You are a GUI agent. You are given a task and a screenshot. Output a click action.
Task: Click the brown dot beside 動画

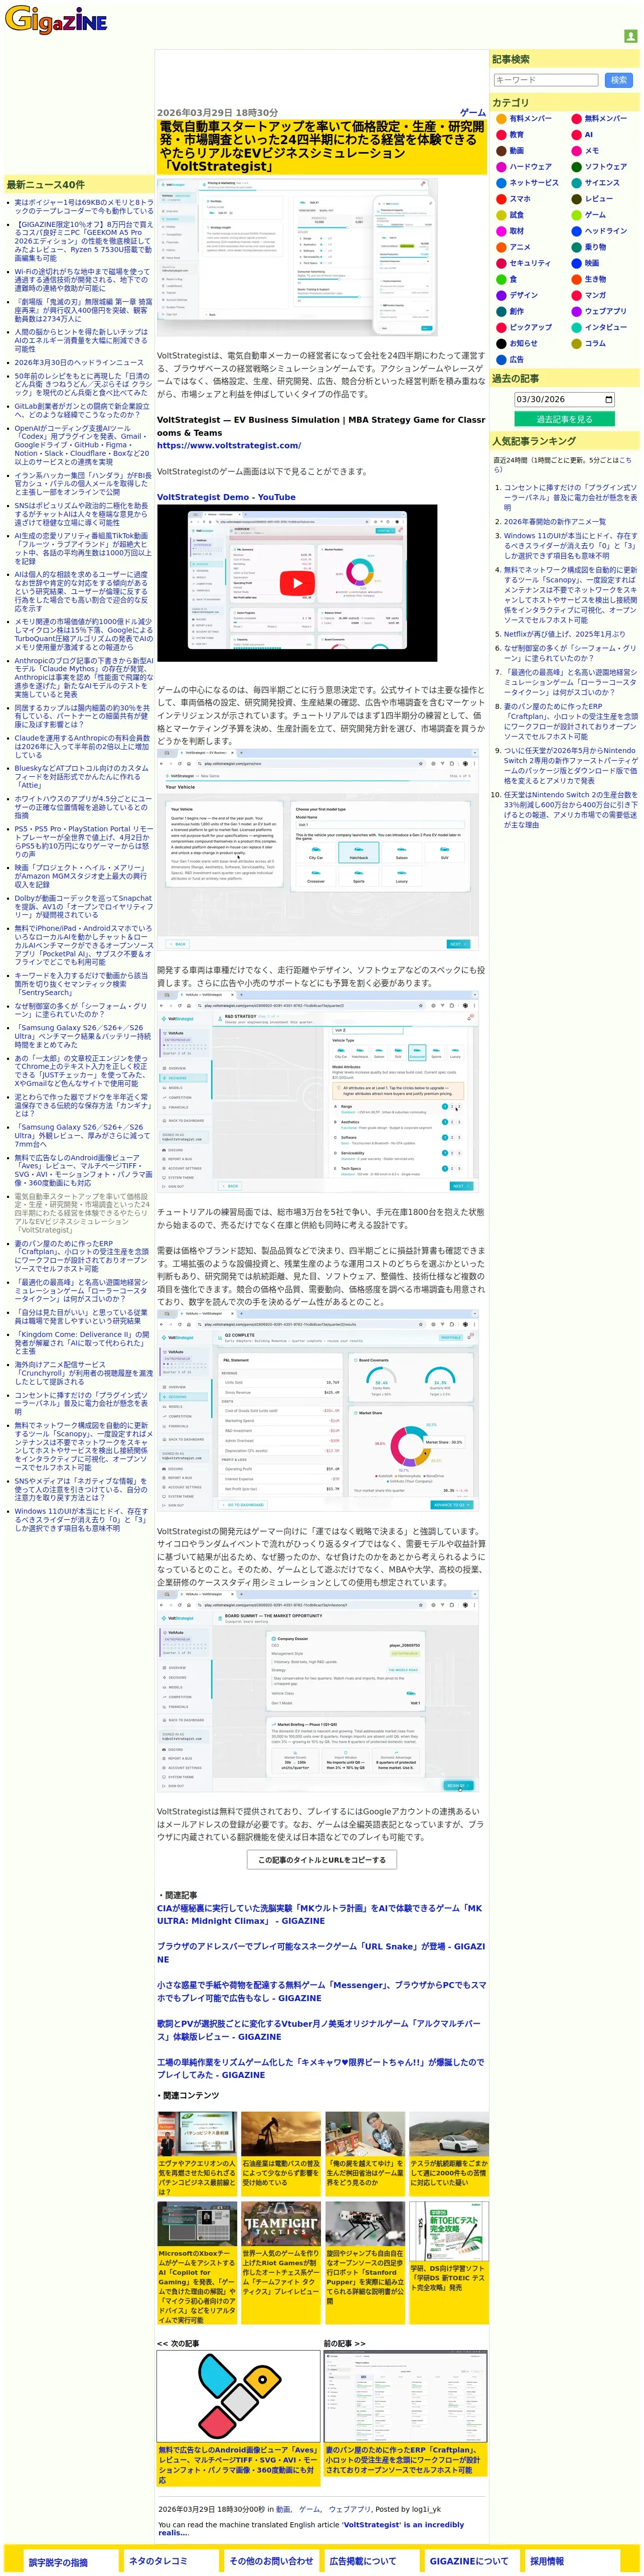(x=501, y=151)
